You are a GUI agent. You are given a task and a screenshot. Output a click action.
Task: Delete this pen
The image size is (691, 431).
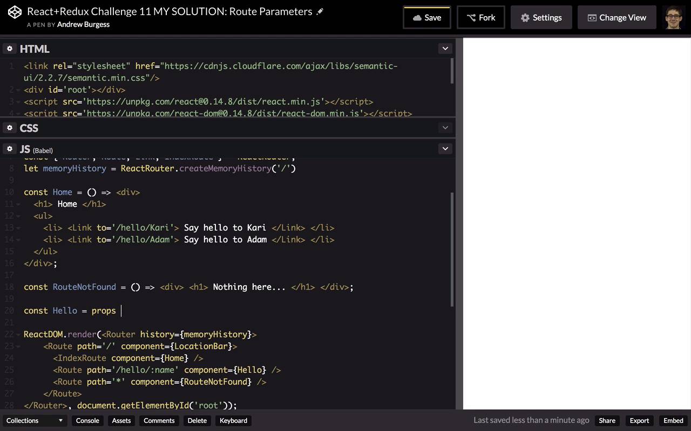tap(197, 421)
